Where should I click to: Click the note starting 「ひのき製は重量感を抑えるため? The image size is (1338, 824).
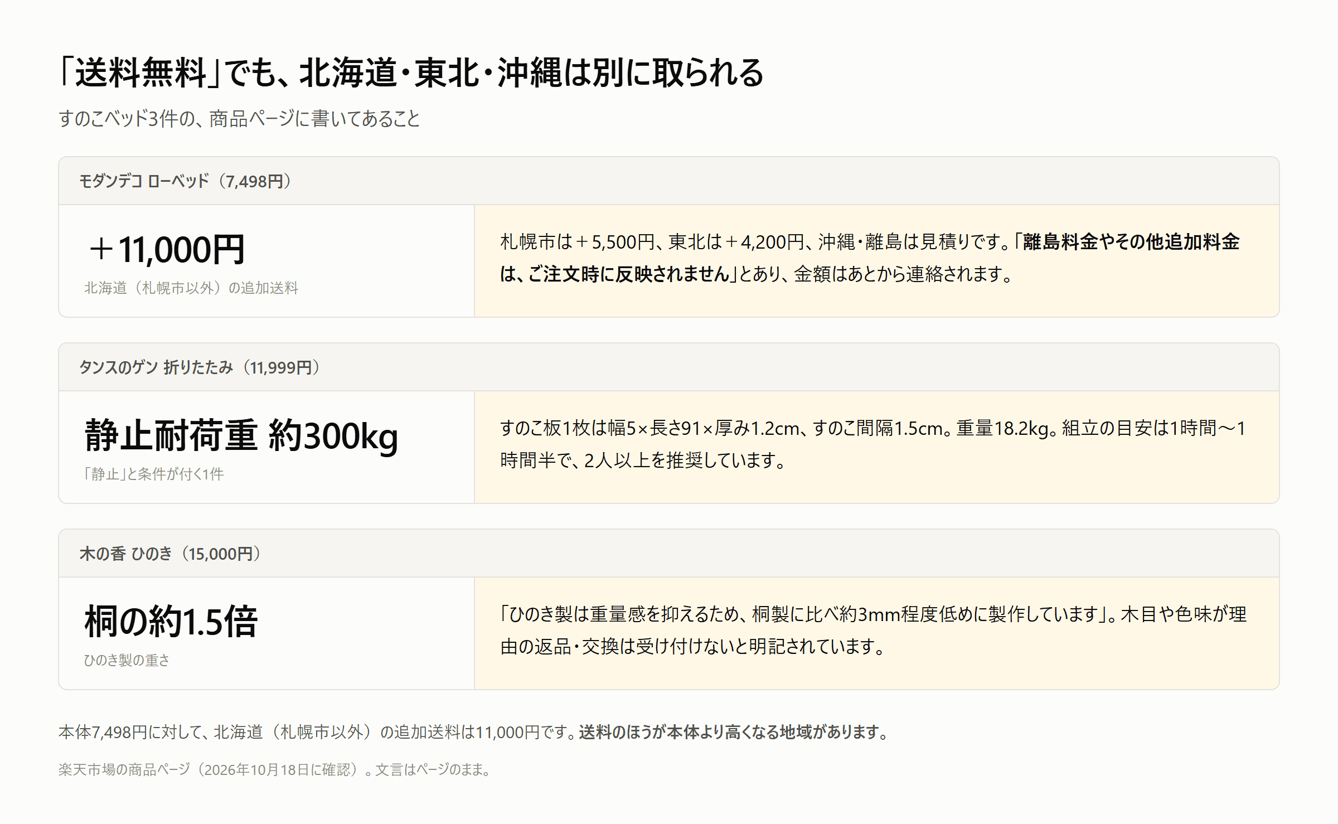pyautogui.click(x=873, y=631)
